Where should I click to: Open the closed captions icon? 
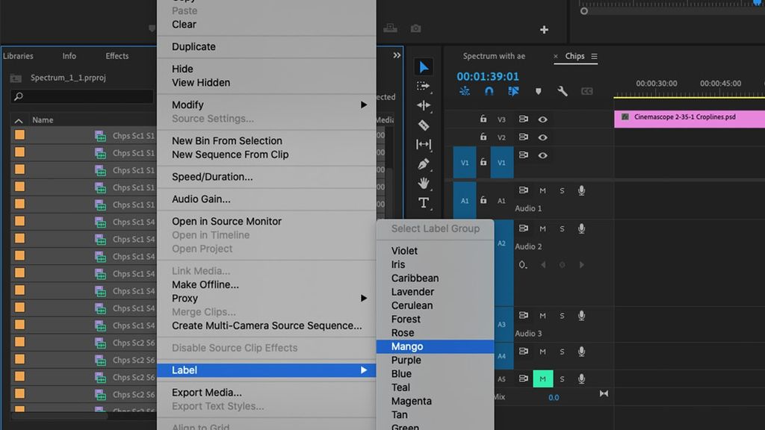[x=586, y=91]
